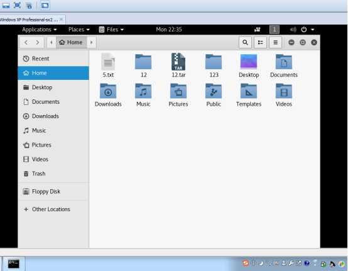The image size is (348, 271).
Task: Select Pictures in the sidebar
Action: (53, 145)
